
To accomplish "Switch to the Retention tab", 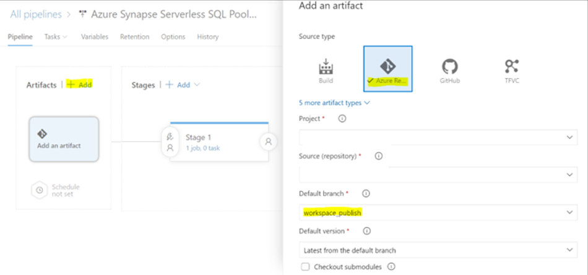I will tap(135, 37).
